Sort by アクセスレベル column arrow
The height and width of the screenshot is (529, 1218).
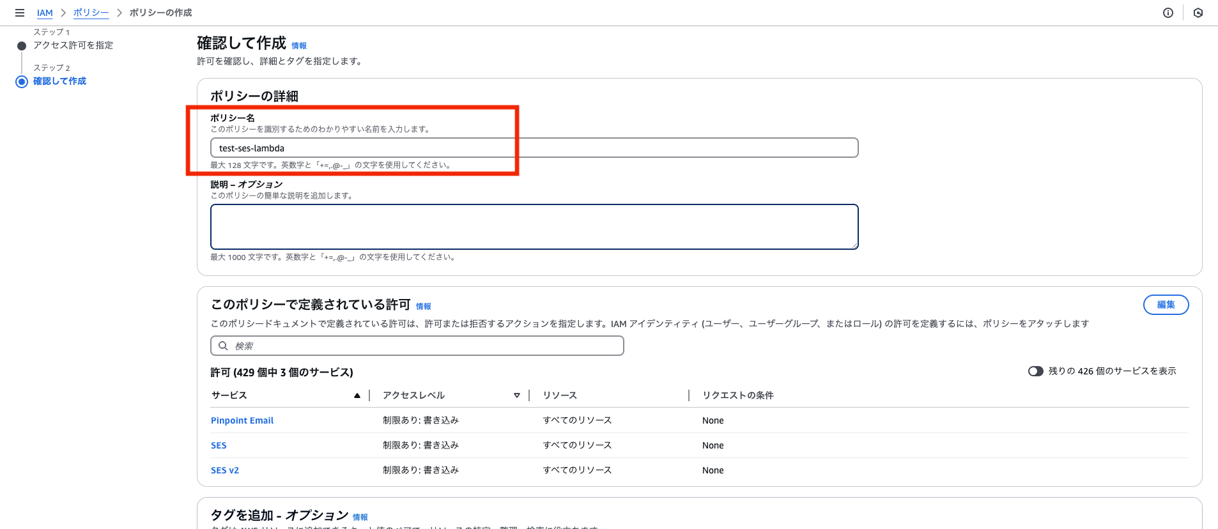[x=517, y=395]
